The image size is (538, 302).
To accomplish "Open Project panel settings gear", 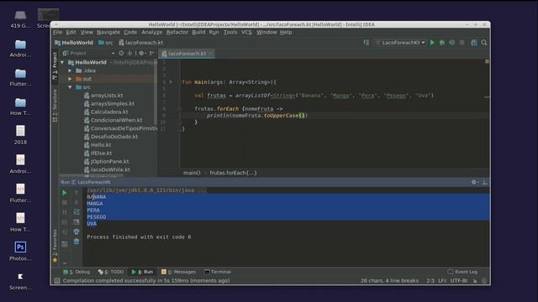I will 142,53.
